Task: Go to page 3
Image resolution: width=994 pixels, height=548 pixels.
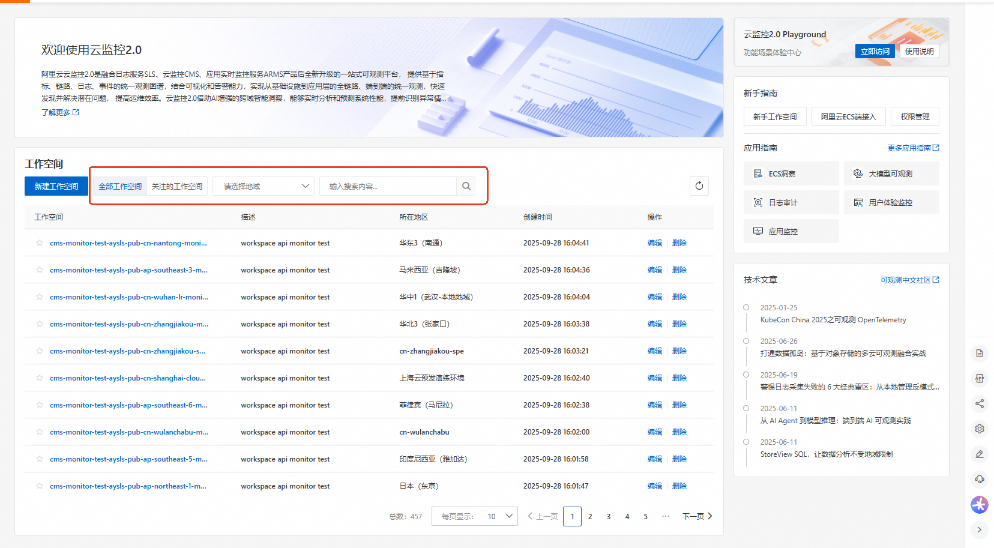Action: (609, 516)
